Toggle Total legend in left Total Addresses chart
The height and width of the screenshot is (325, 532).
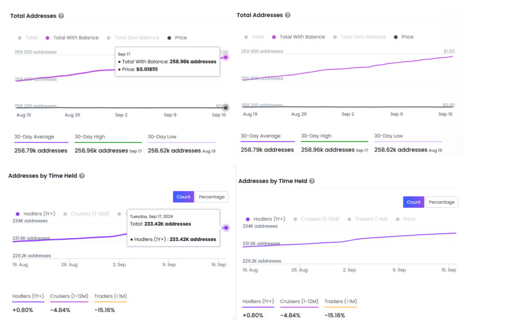coord(28,37)
